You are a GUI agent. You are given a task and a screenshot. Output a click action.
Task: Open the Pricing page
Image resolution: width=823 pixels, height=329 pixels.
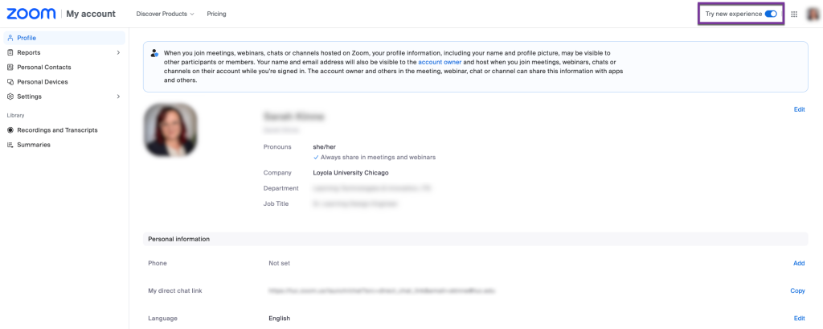(216, 14)
